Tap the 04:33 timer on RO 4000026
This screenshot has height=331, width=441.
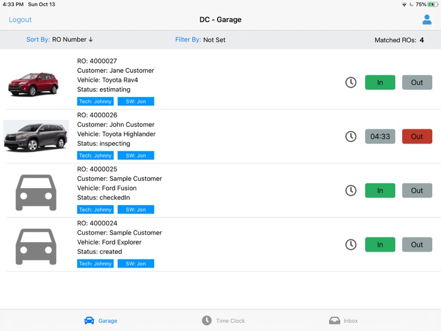(x=380, y=136)
